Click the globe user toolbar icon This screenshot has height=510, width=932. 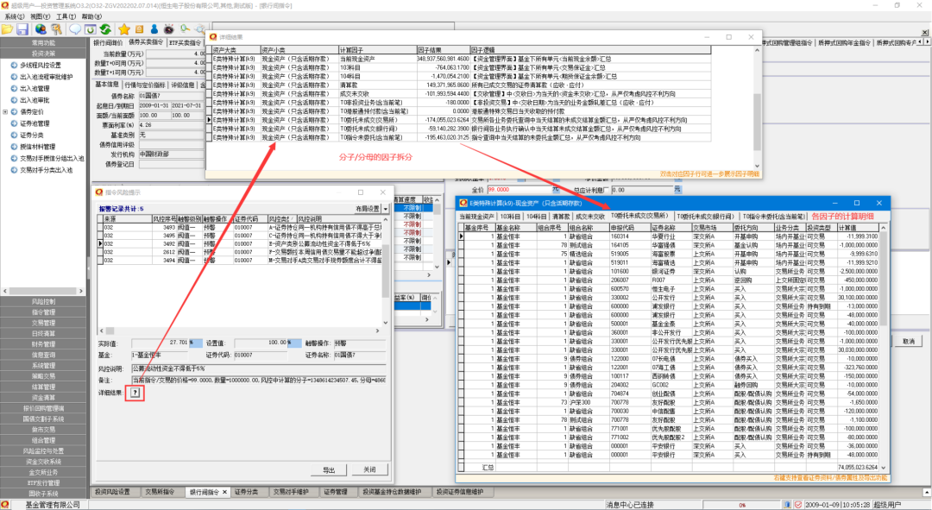pos(41,28)
